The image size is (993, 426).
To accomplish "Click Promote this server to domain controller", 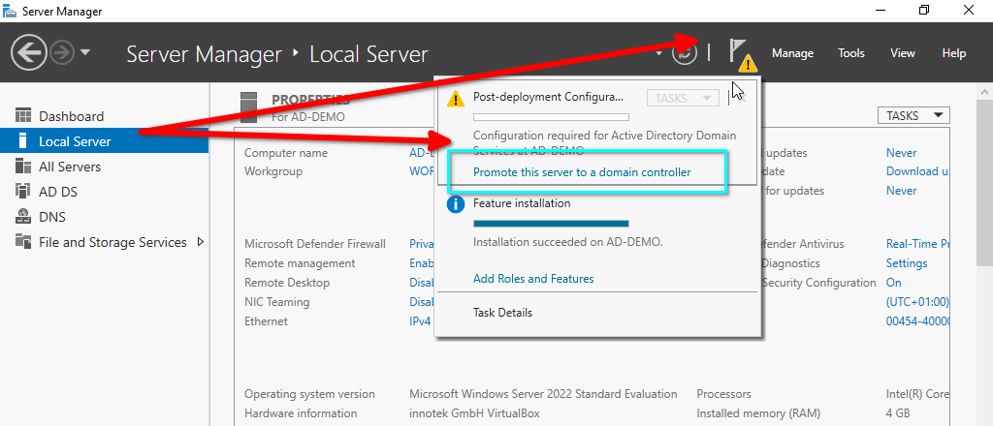I will click(582, 172).
